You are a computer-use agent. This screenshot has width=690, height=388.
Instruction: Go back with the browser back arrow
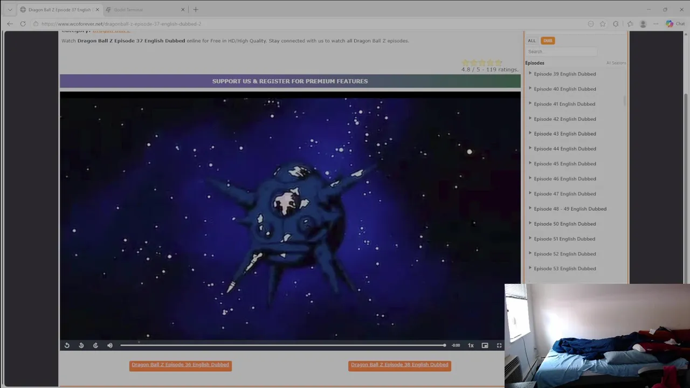pyautogui.click(x=10, y=24)
